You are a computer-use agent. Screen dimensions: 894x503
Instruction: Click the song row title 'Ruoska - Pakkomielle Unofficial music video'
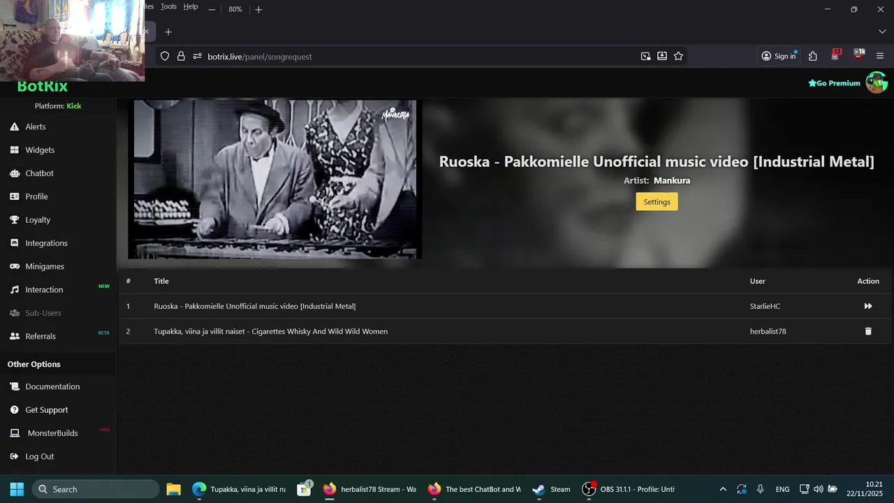(x=255, y=306)
